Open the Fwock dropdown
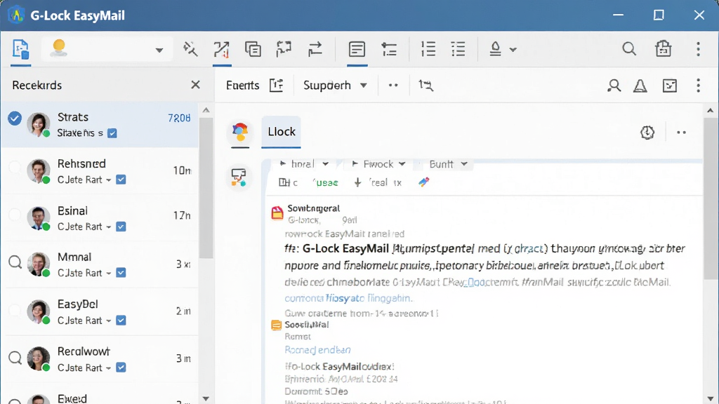 [378, 164]
